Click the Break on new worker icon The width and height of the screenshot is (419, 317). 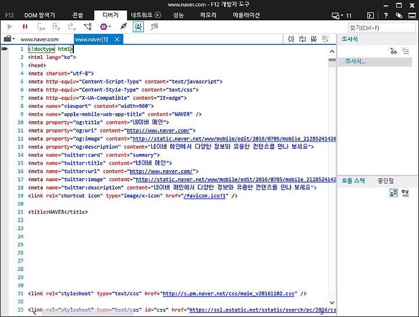pos(88,26)
